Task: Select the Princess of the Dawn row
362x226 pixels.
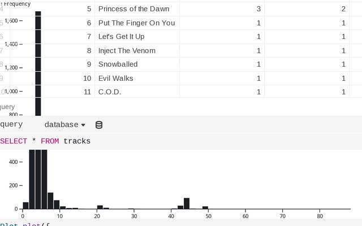Action: [133, 9]
